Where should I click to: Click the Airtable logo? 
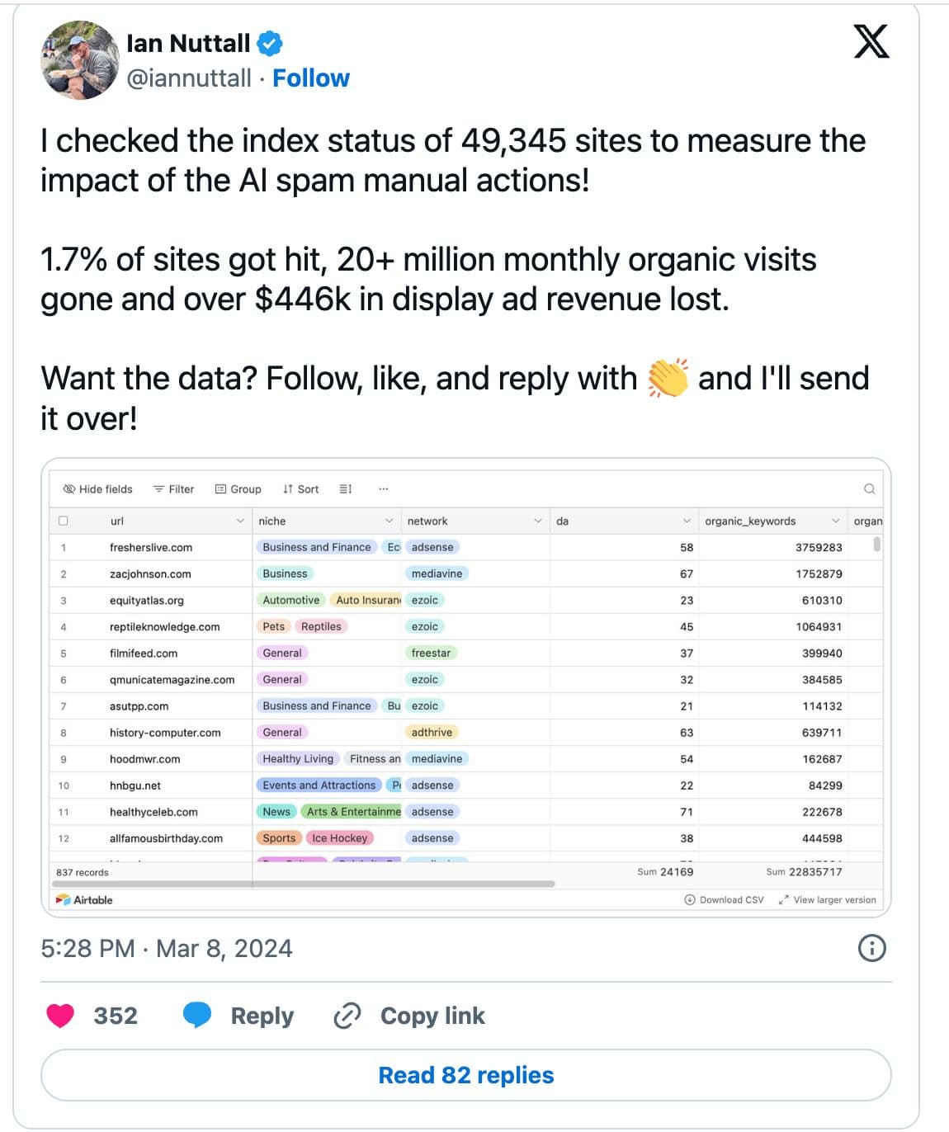tap(83, 899)
